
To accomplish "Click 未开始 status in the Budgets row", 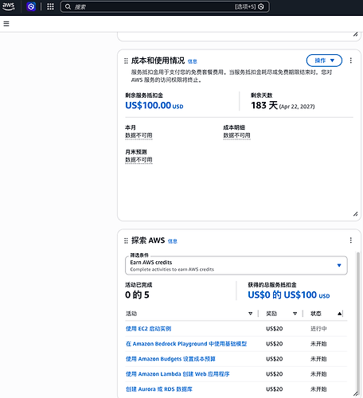I will pyautogui.click(x=318, y=359).
